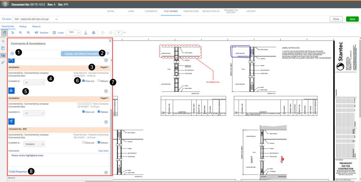Open the Markup tools tab

(x=23, y=26)
